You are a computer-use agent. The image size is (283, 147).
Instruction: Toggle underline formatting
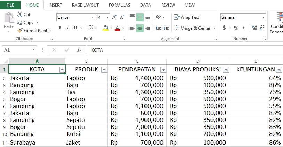[75, 28]
